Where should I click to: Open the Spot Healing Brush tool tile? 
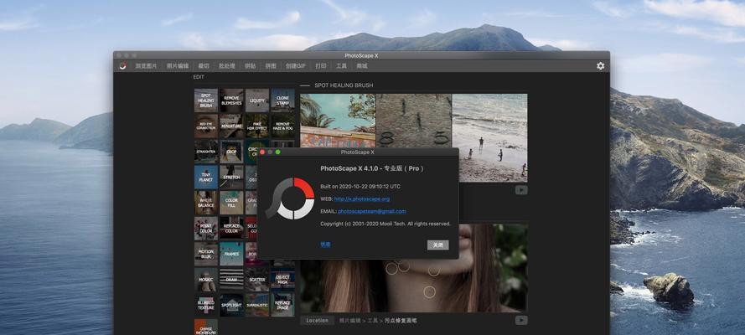pos(205,100)
